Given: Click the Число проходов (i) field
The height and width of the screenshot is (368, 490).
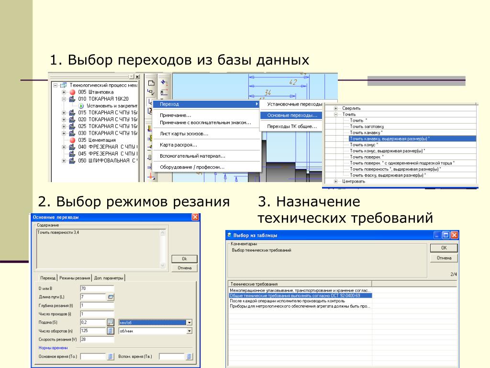Looking at the screenshot, I should (97, 314).
